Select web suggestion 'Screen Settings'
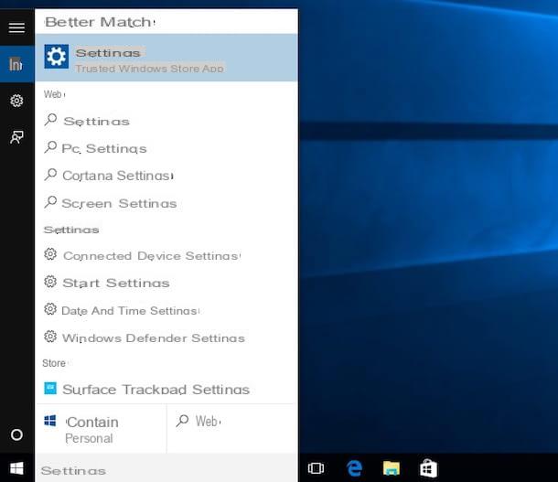558x482 pixels. (x=166, y=203)
